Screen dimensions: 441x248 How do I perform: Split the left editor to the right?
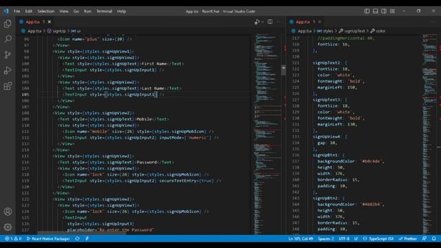(270, 21)
